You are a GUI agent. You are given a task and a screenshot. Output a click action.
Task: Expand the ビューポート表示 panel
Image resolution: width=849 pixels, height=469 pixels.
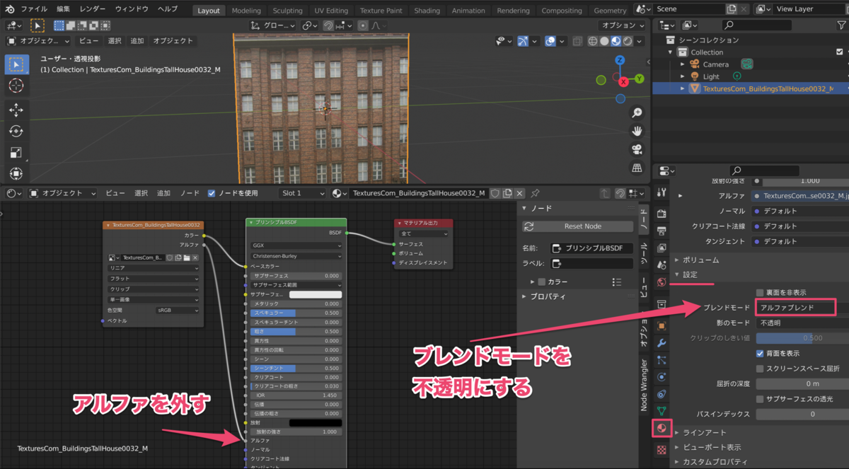tap(677, 447)
